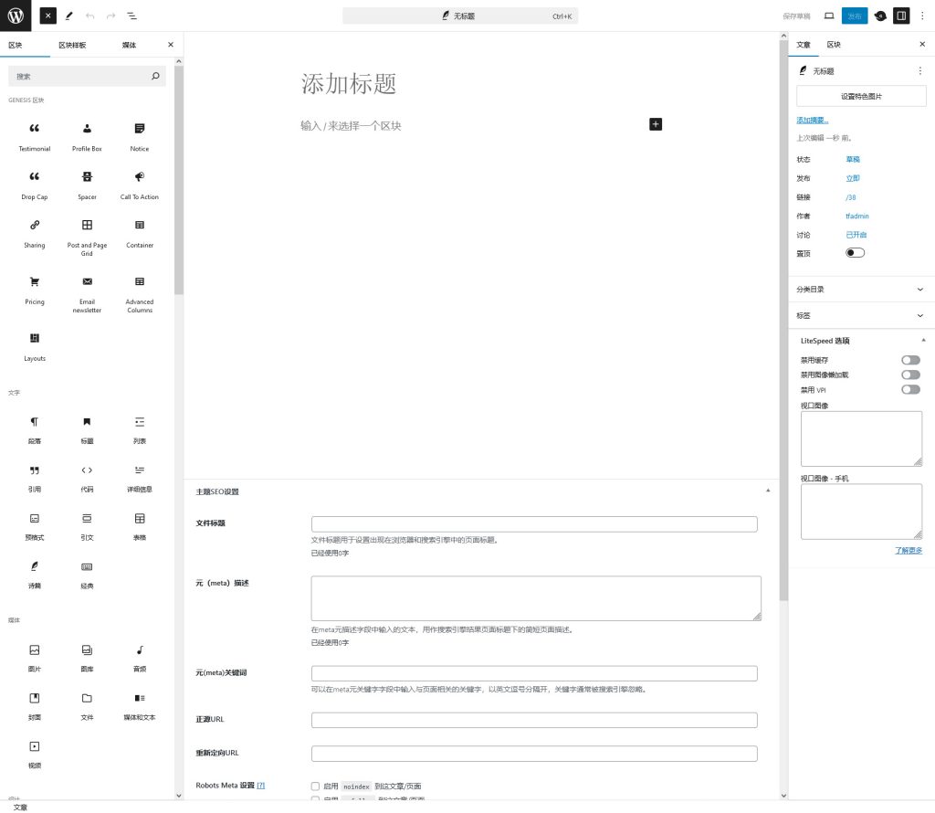Switch to the 区块样板 tab

[x=72, y=45]
